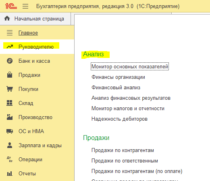Click the Анализ group heading
This screenshot has width=210, height=181.
[93, 54]
